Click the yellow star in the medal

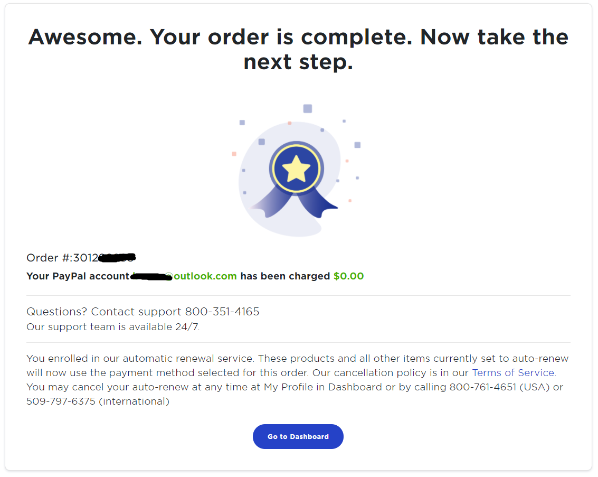[x=296, y=169]
